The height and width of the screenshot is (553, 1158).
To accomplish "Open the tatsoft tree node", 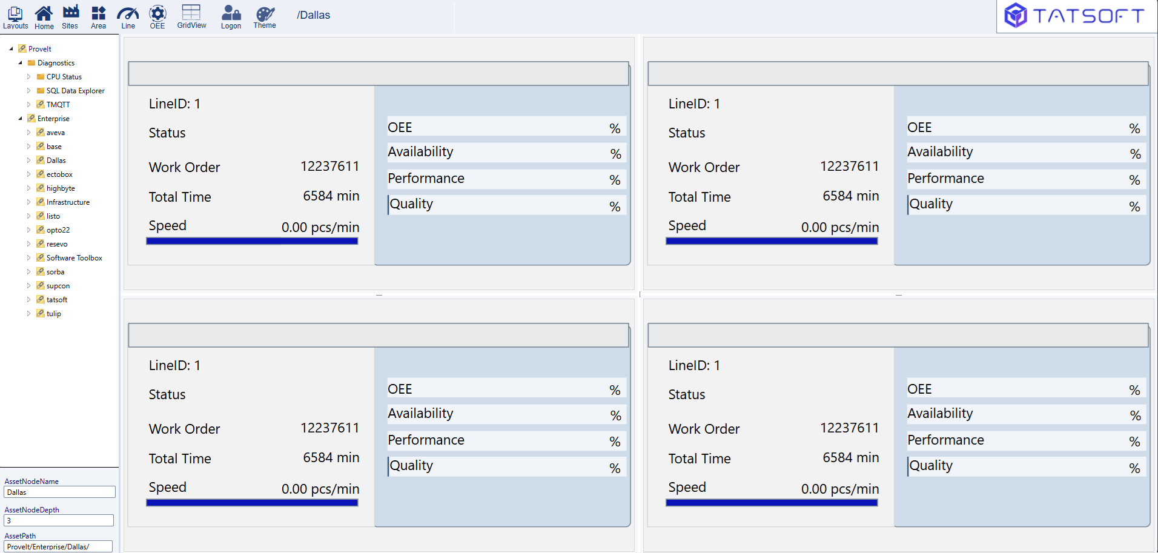I will [56, 300].
